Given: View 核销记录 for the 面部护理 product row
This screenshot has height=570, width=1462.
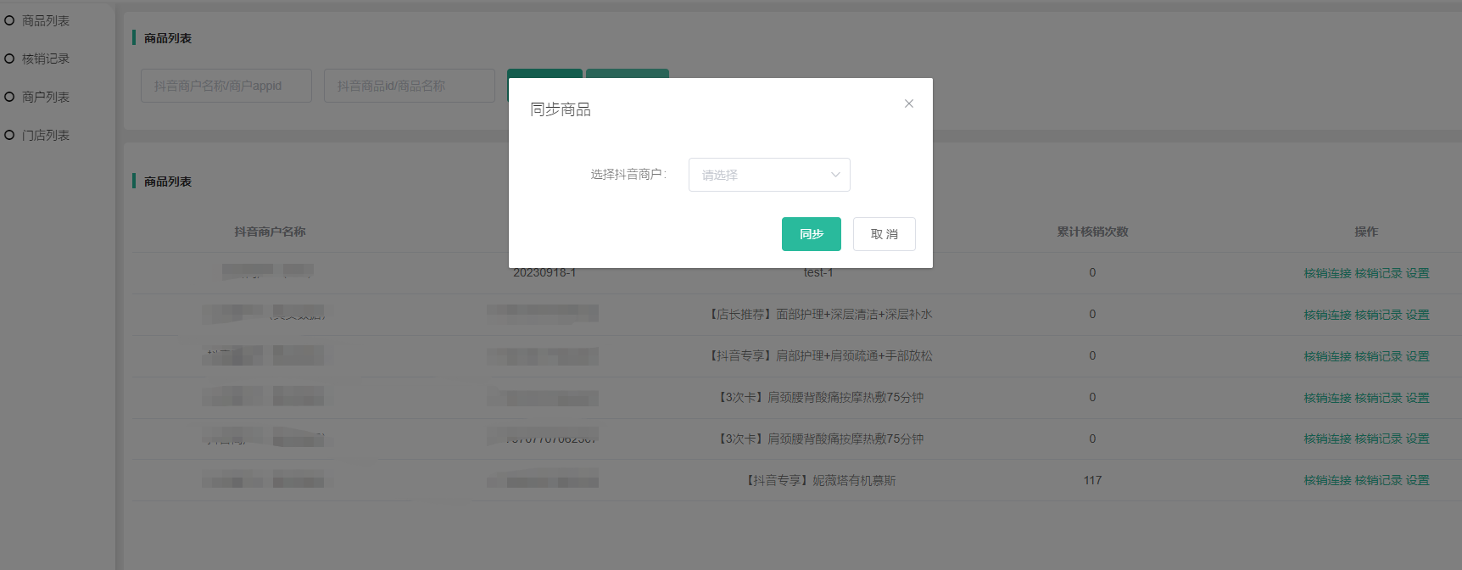Looking at the screenshot, I should coord(1378,315).
